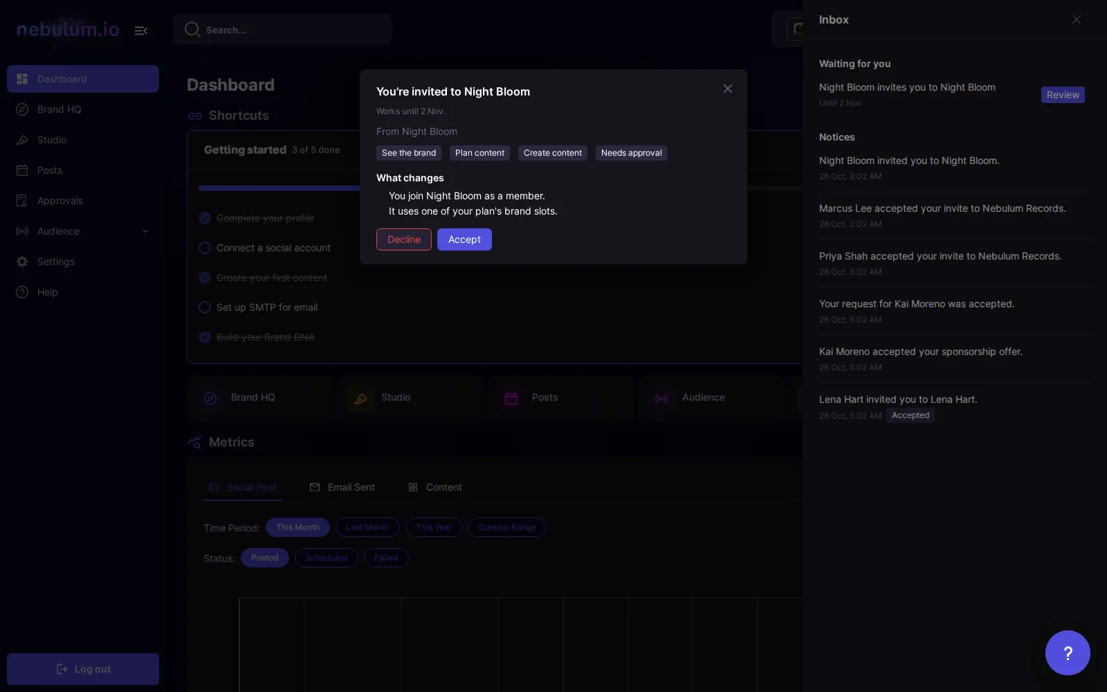Image resolution: width=1107 pixels, height=692 pixels.
Task: Click the nebulum.io logo
Action: click(x=68, y=30)
